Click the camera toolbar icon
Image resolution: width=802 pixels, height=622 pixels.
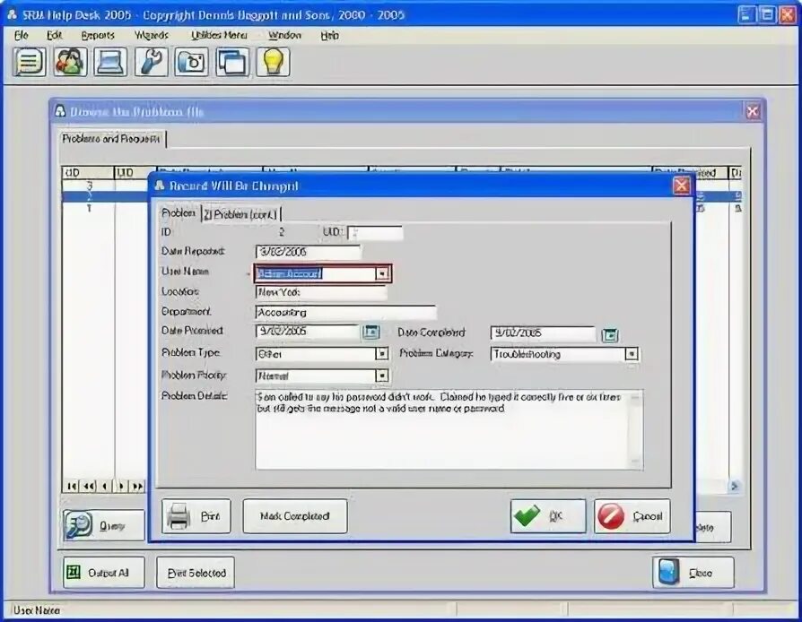tap(192, 62)
